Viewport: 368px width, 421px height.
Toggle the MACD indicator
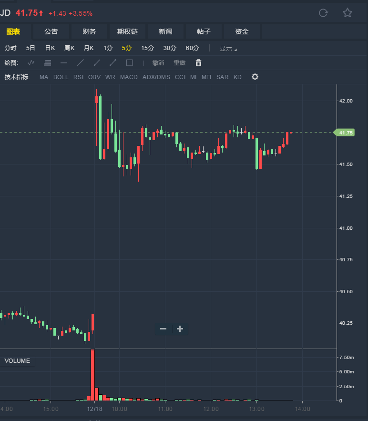click(x=129, y=77)
